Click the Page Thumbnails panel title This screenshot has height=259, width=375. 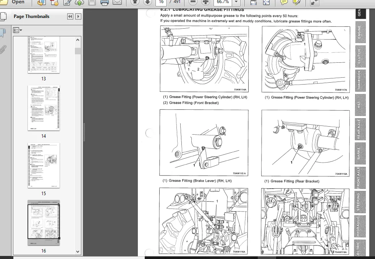pyautogui.click(x=32, y=16)
